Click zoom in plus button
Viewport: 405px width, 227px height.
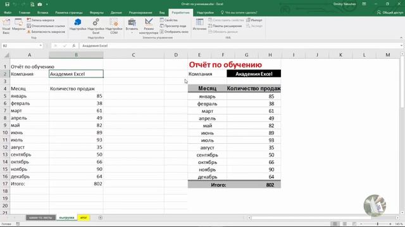tap(390, 224)
